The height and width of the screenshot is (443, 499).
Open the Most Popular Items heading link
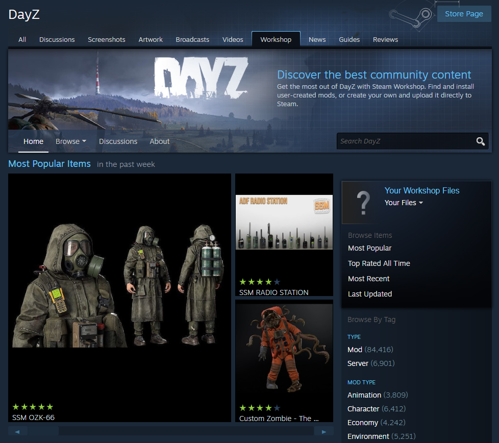click(49, 164)
